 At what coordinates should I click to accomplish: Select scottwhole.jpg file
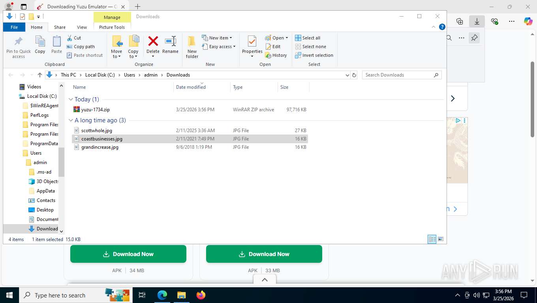(96, 131)
